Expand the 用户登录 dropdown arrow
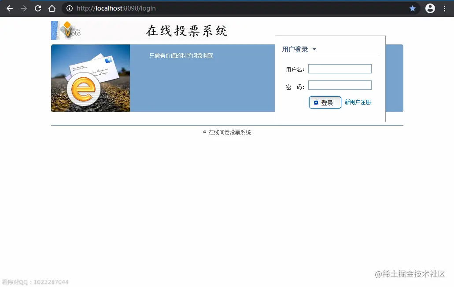 [314, 49]
